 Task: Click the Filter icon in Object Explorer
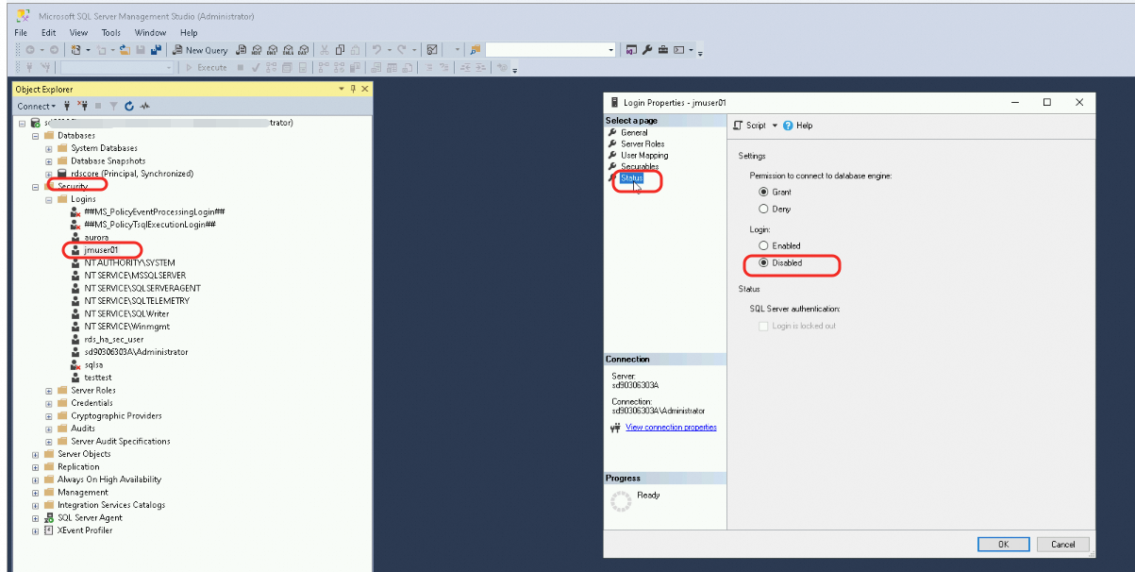pos(113,106)
